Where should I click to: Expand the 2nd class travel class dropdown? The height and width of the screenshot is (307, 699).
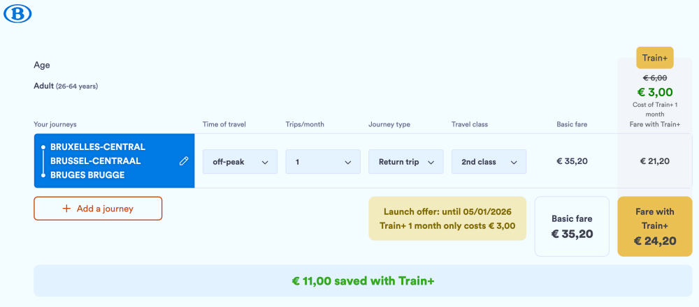tap(489, 162)
